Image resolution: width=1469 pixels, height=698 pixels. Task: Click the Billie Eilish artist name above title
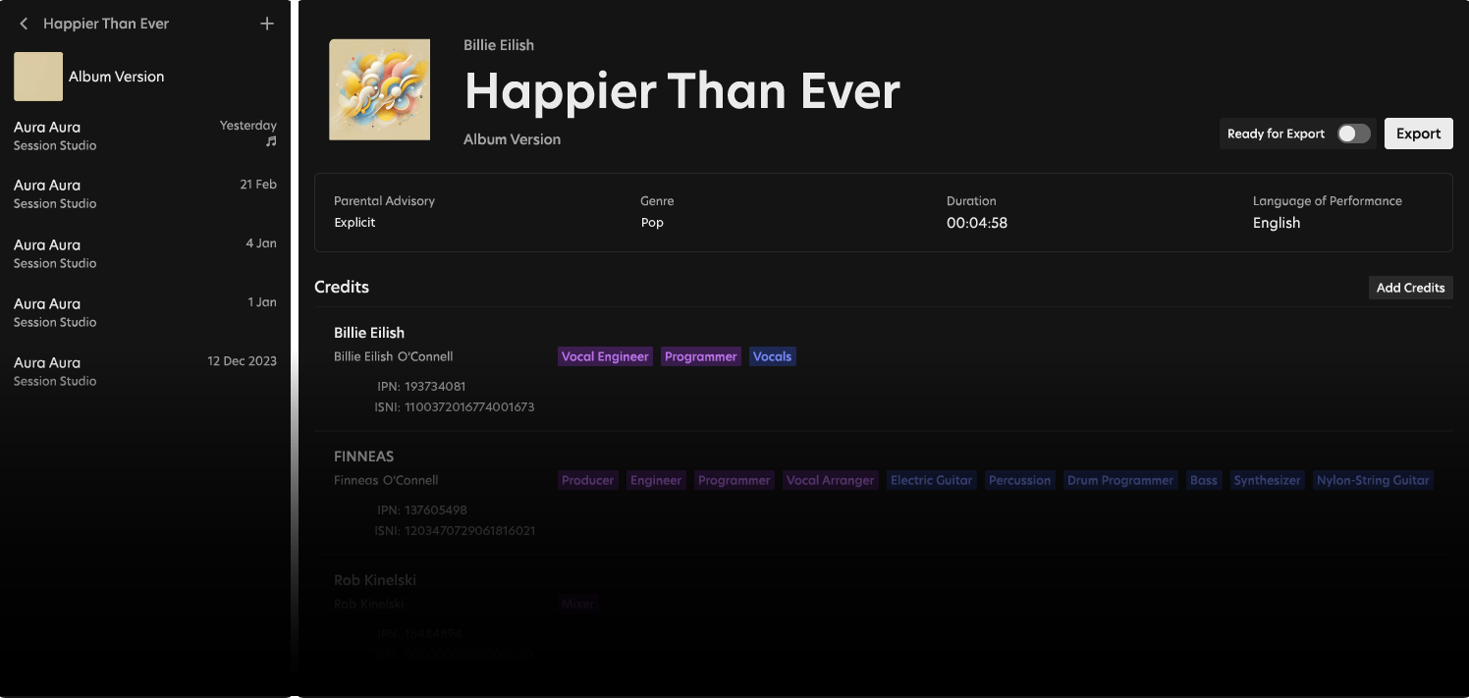click(x=499, y=45)
